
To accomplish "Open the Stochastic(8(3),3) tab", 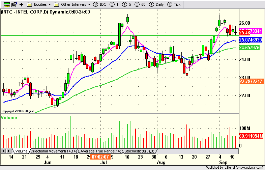I will point(140,151).
